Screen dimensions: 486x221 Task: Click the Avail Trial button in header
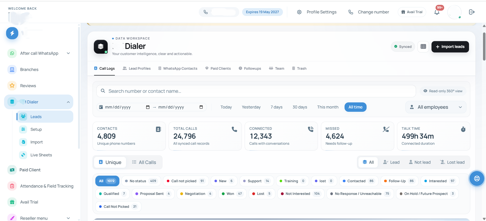[412, 12]
